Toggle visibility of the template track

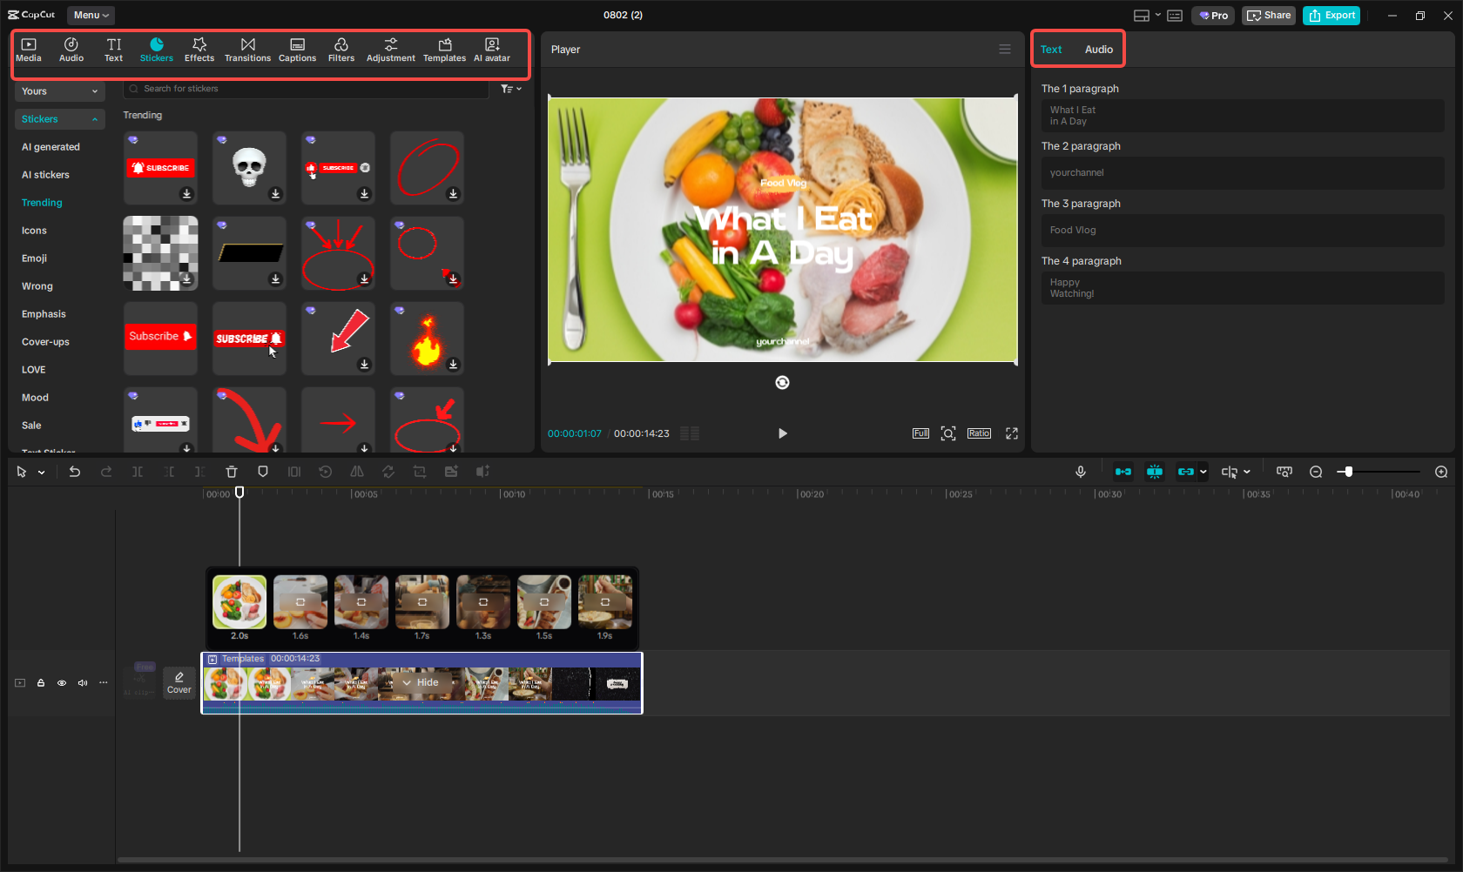pos(61,683)
